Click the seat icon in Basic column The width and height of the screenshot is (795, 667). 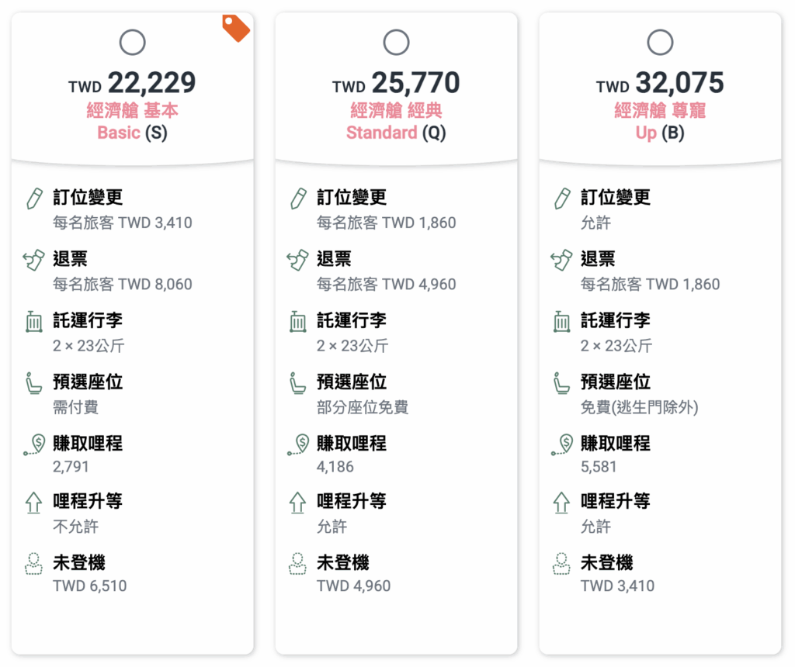click(x=33, y=382)
